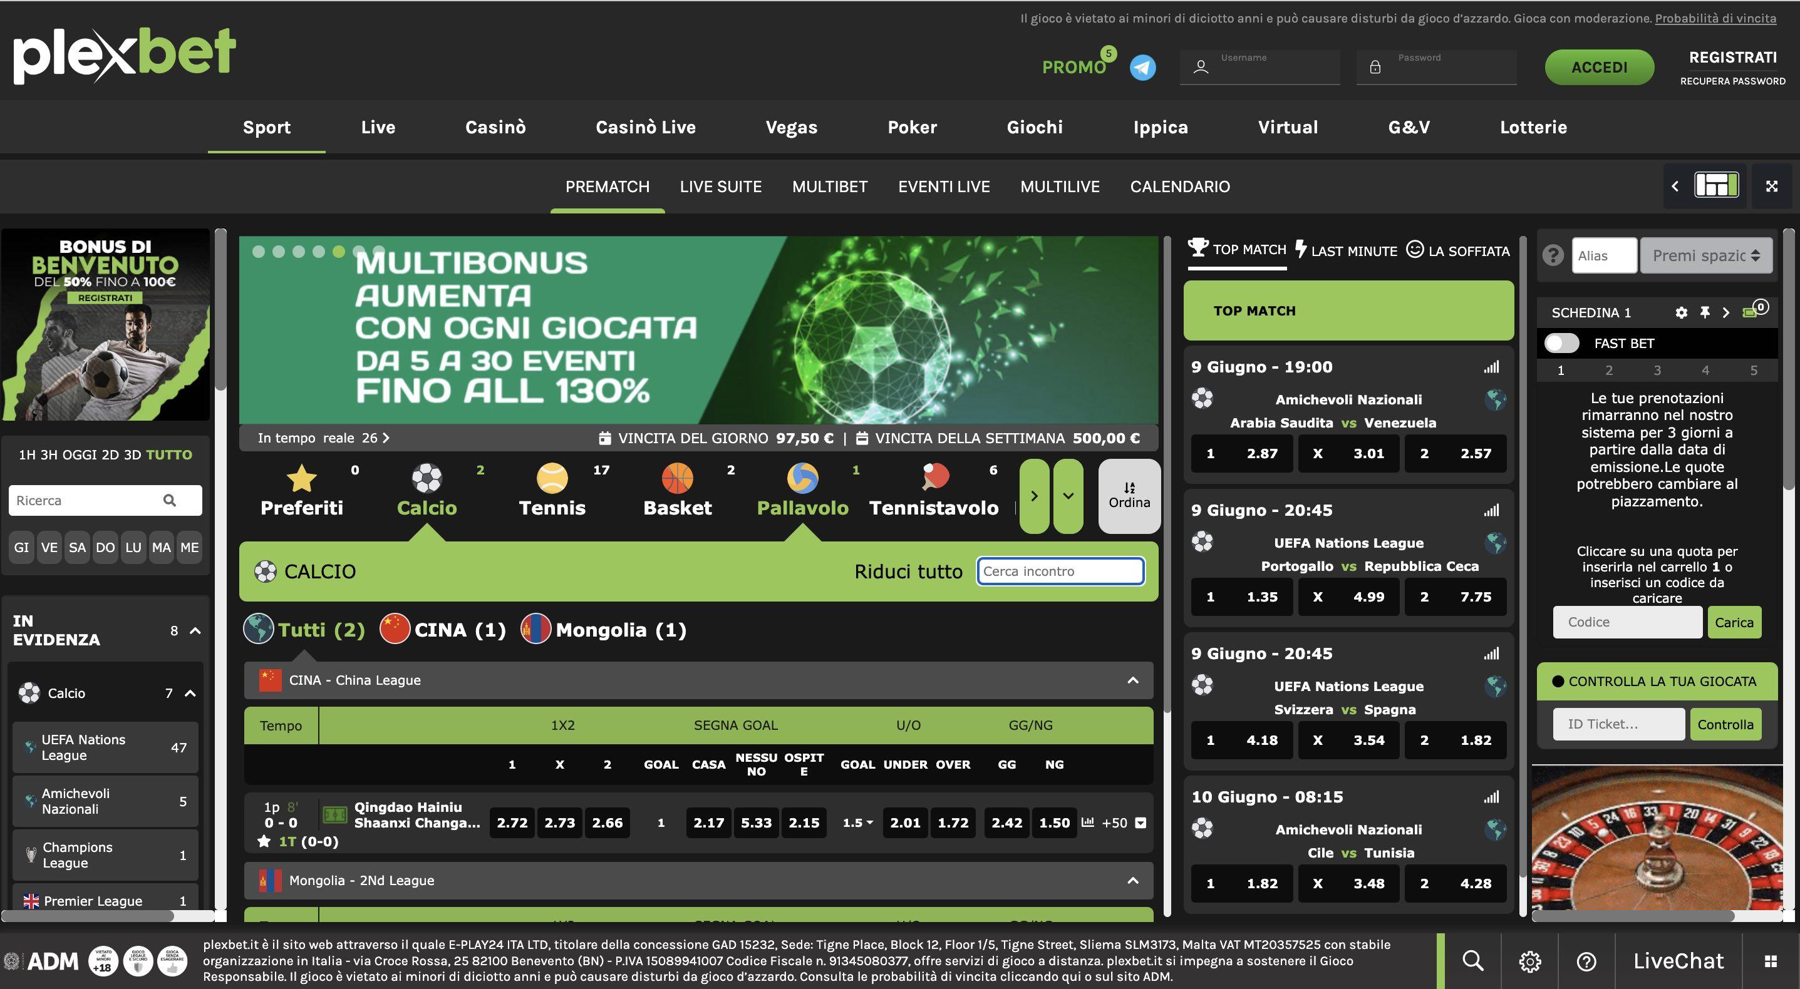1800x989 pixels.
Task: Open betslip settings via gear icon on Schedina 1
Action: point(1681,312)
